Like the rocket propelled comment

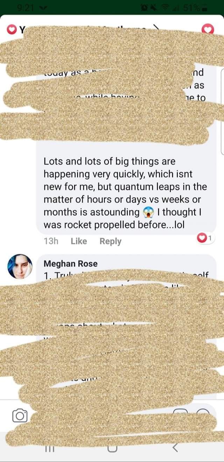click(79, 241)
